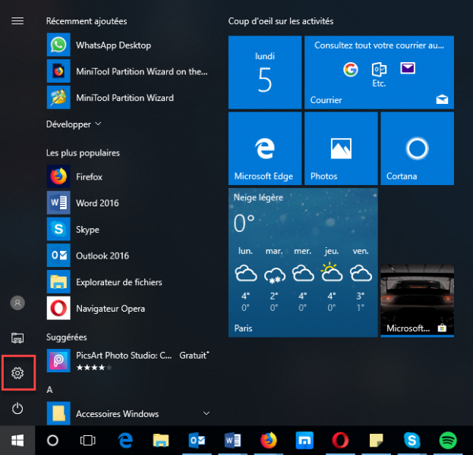The width and height of the screenshot is (473, 455).
Task: Launch Edge from the taskbar
Action: 125,441
